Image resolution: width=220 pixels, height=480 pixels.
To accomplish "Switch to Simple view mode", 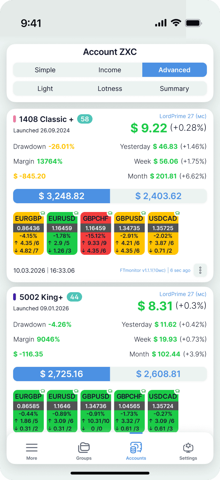I will [45, 70].
